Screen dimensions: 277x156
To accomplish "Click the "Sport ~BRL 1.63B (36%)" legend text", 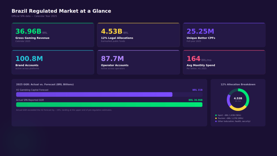I will pyautogui.click(x=229, y=115).
